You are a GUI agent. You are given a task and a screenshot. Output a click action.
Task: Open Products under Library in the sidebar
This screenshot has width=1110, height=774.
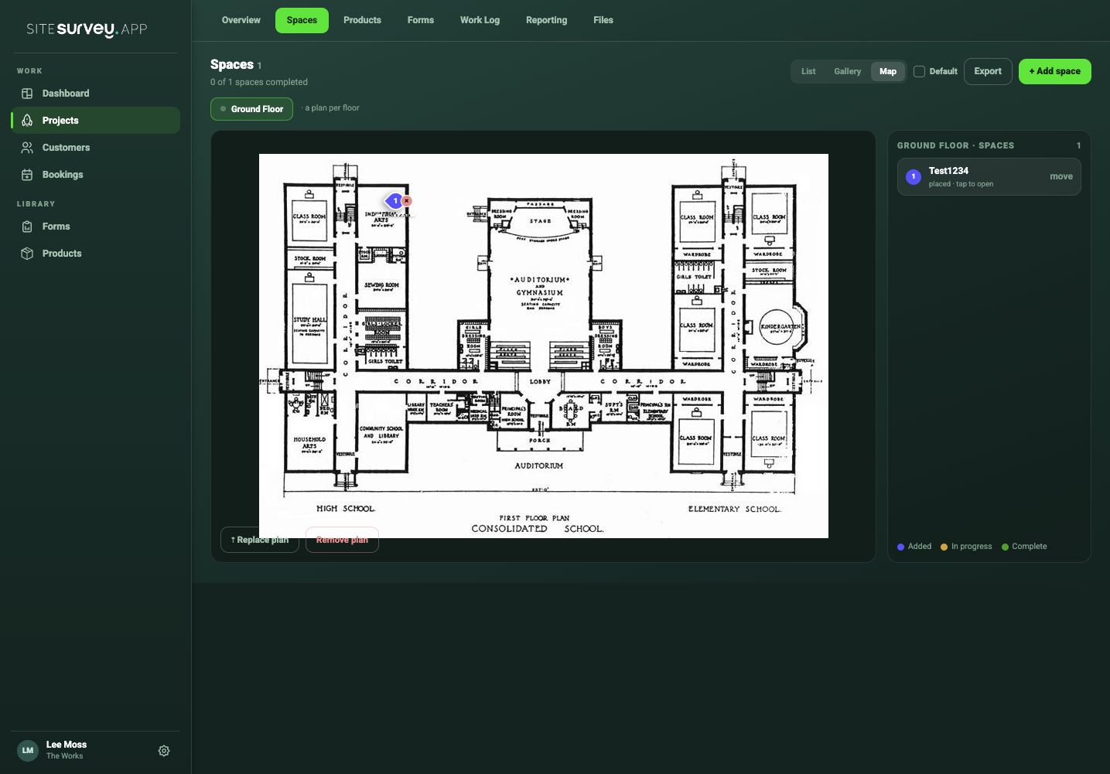[96, 254]
